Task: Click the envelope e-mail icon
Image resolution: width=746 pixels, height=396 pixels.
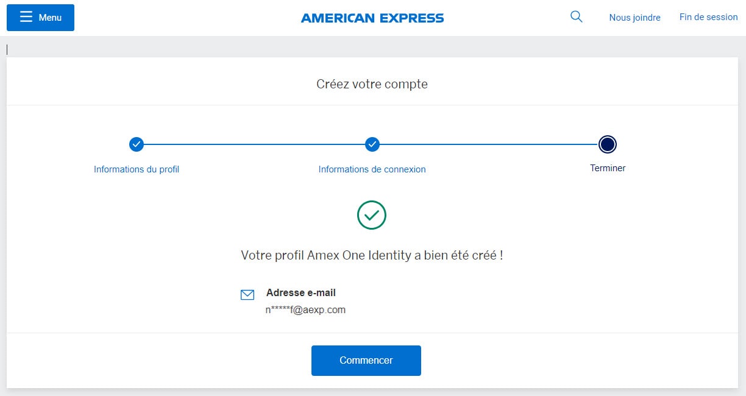Action: pyautogui.click(x=247, y=295)
